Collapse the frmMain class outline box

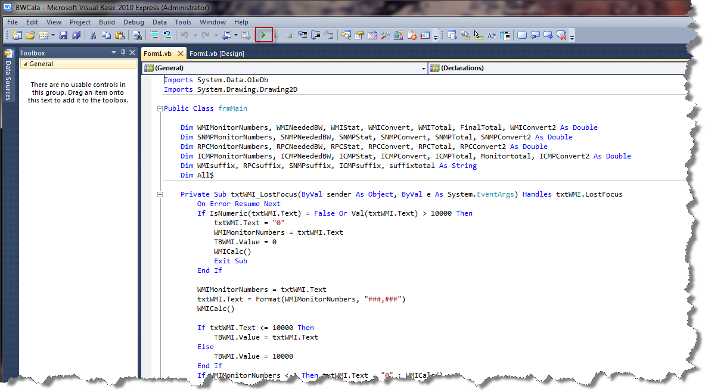pos(159,109)
